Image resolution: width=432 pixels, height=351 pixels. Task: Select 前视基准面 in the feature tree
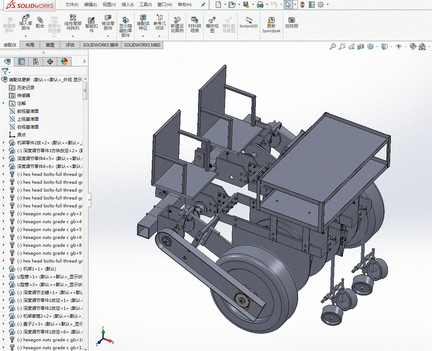tap(28, 111)
